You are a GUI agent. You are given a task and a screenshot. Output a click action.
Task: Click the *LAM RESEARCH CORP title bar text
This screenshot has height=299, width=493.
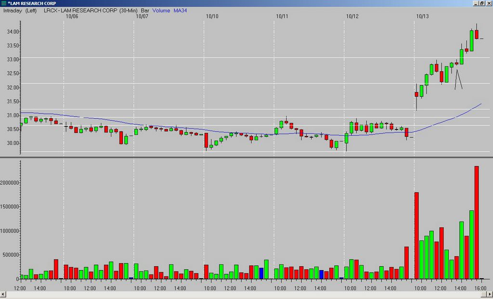pyautogui.click(x=32, y=3)
